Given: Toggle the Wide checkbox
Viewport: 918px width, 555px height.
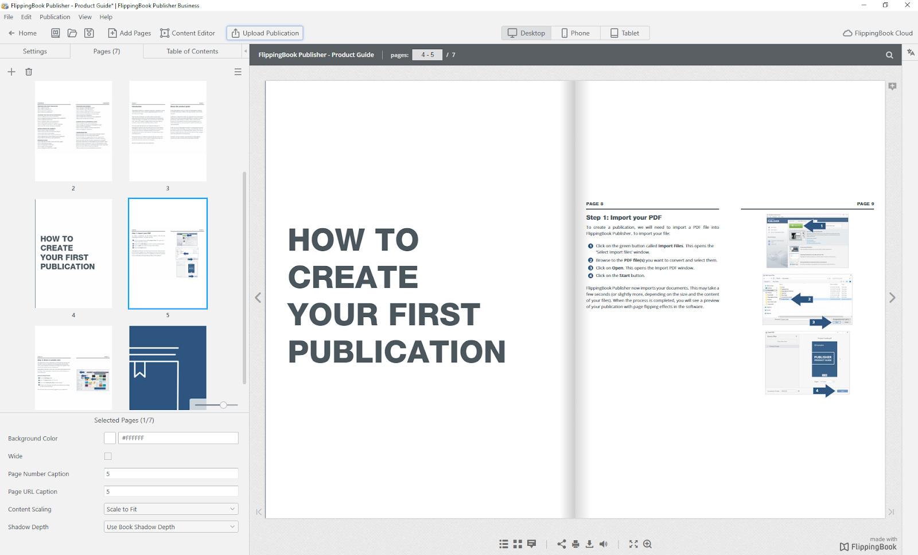Looking at the screenshot, I should pyautogui.click(x=108, y=456).
